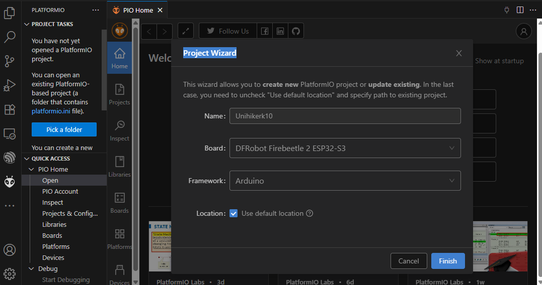Open the Framework dropdown Arduino

(345, 181)
